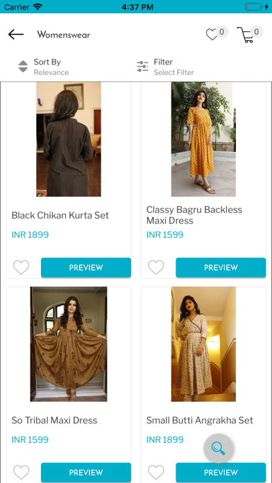The width and height of the screenshot is (272, 483).
Task: Click the Sort By up-down arrows icon
Action: click(x=23, y=67)
